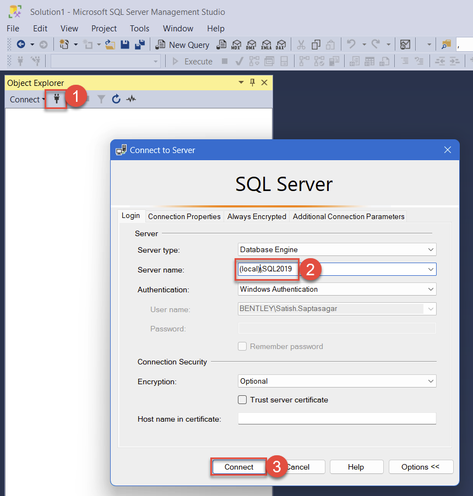Click the Cut scissors icon
Image resolution: width=473 pixels, height=496 pixels.
(301, 45)
